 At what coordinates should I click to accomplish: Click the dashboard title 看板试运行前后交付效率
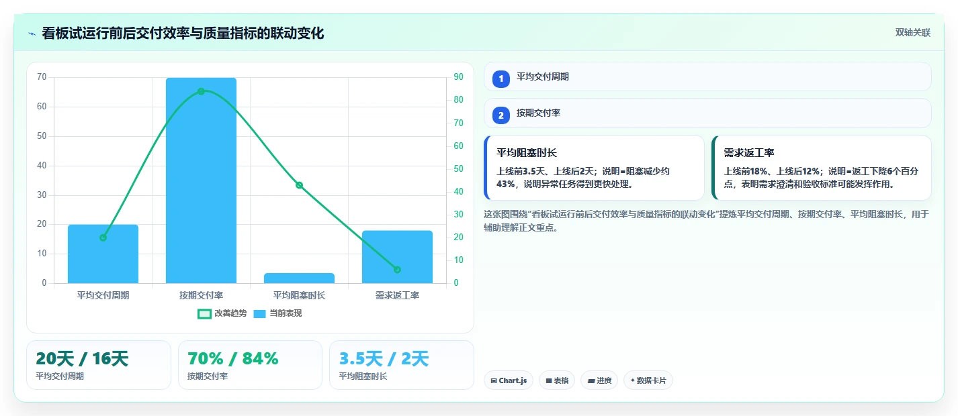[183, 33]
